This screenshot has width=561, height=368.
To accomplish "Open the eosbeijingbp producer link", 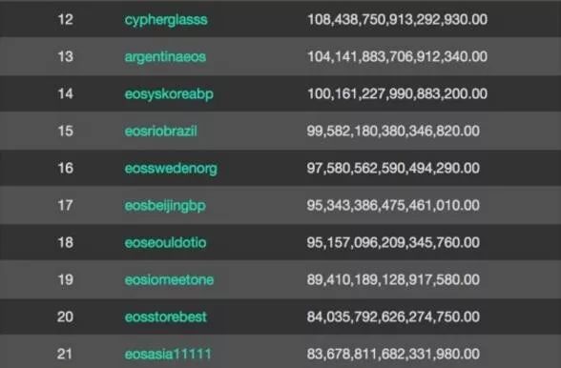I will coord(165,206).
